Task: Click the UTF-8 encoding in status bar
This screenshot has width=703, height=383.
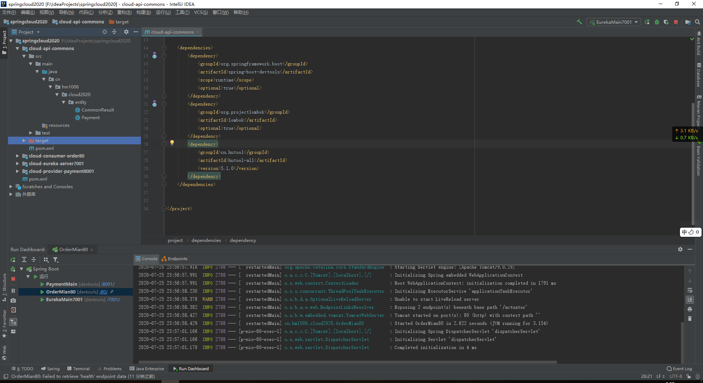Action: click(x=676, y=376)
